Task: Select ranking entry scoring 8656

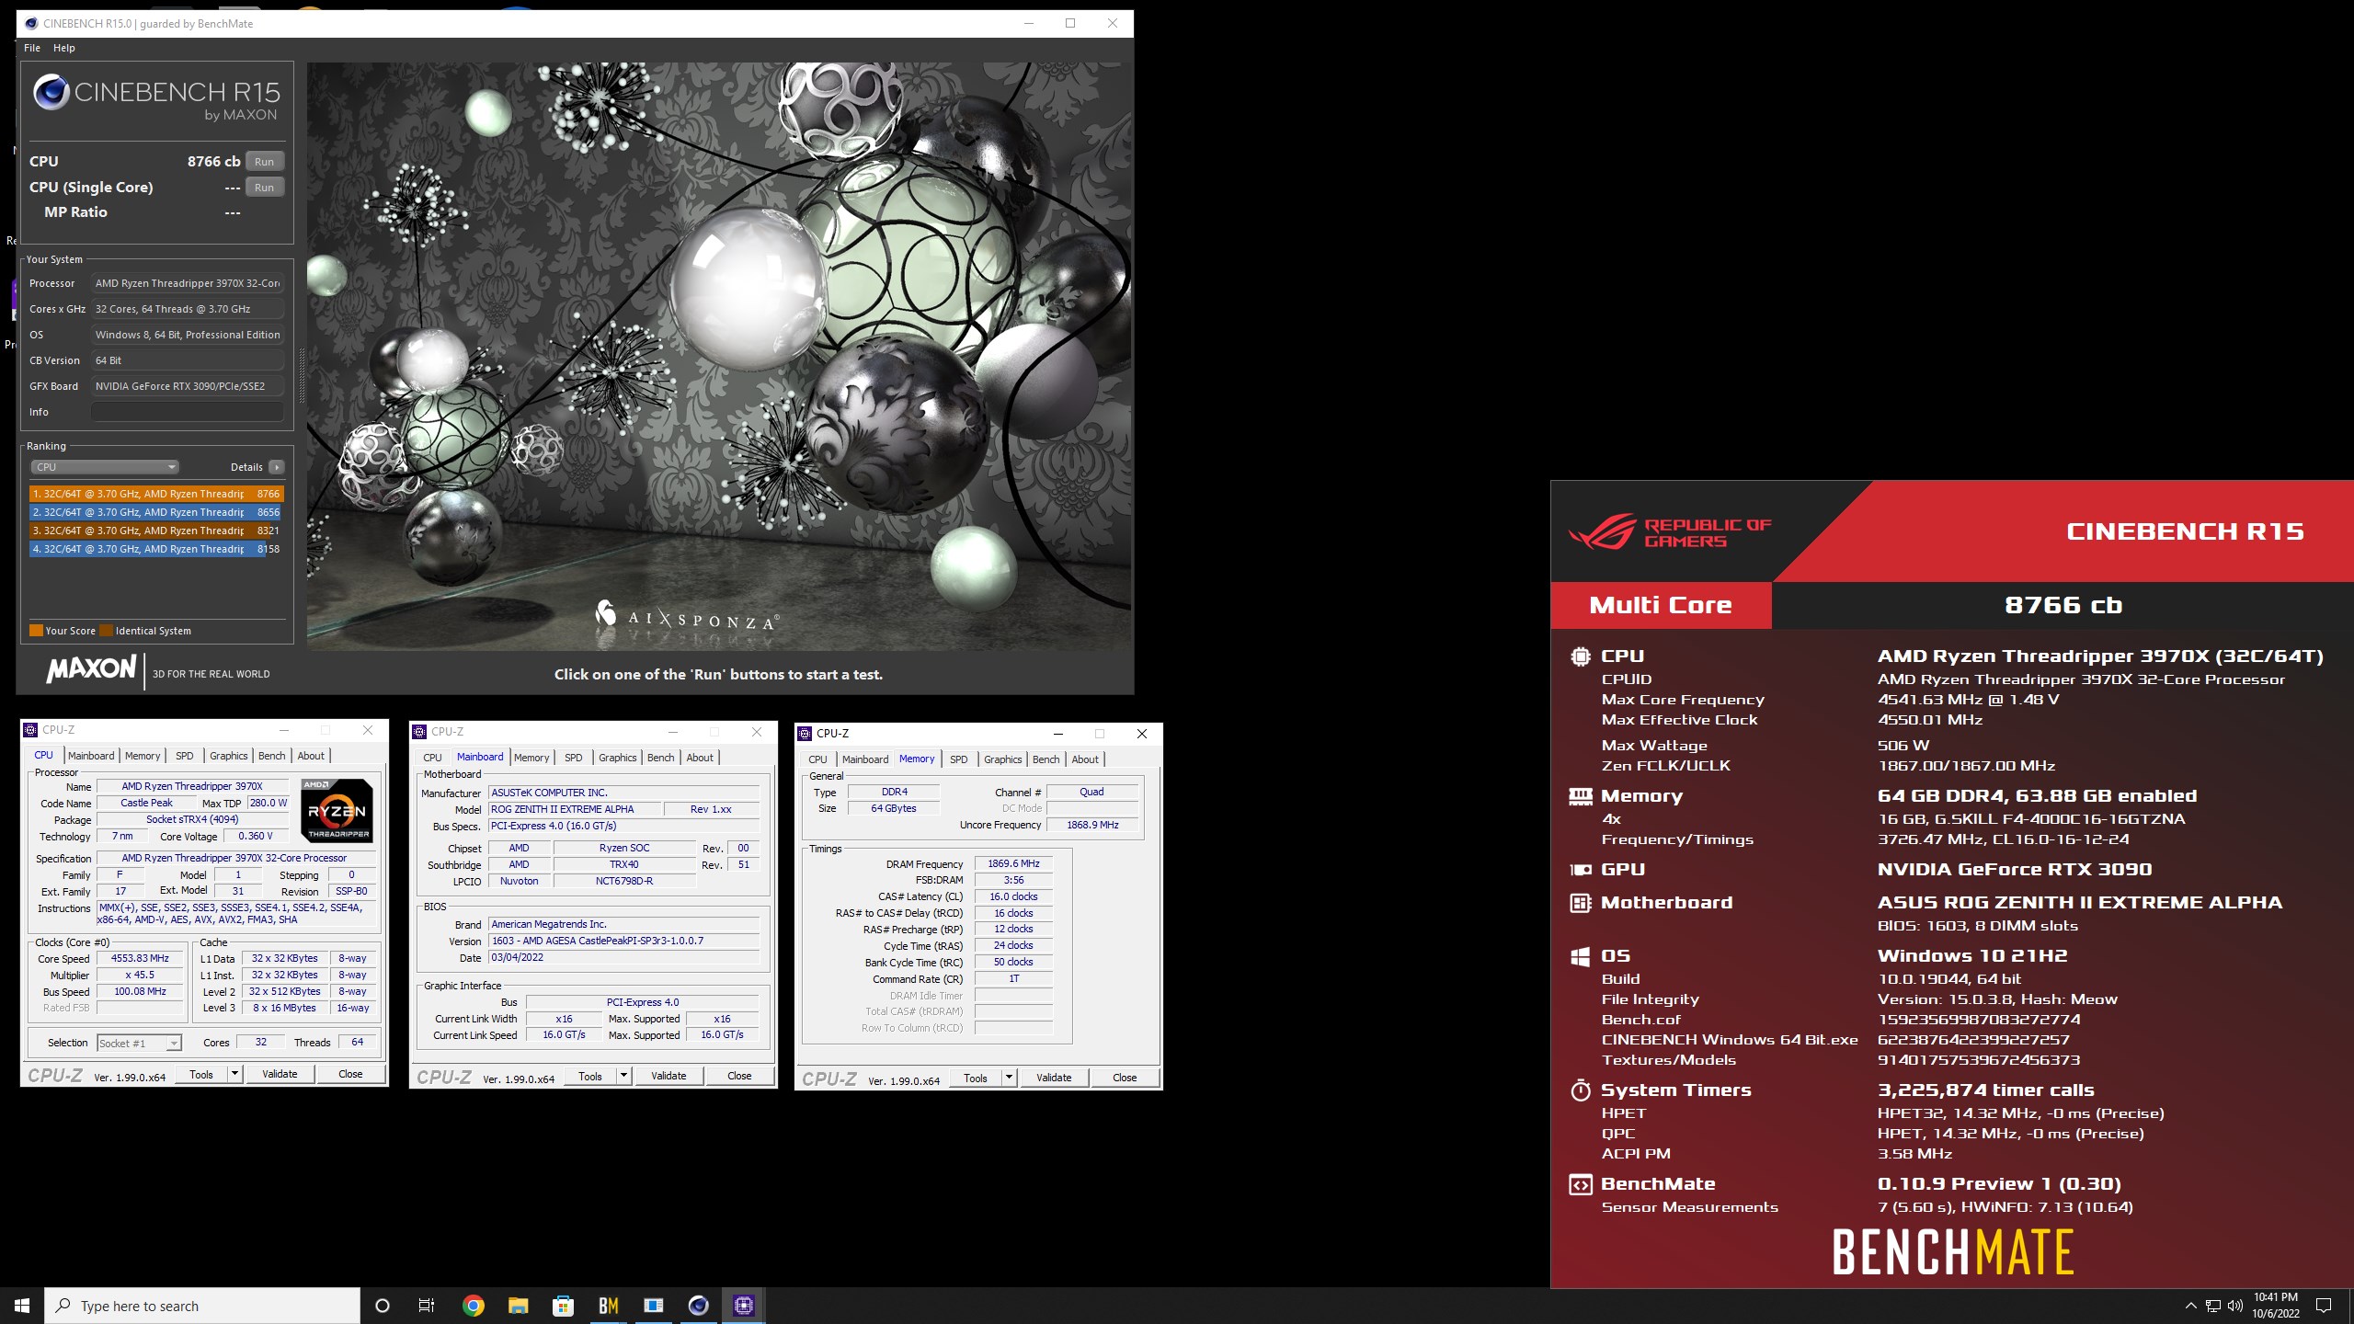Action: coord(155,512)
